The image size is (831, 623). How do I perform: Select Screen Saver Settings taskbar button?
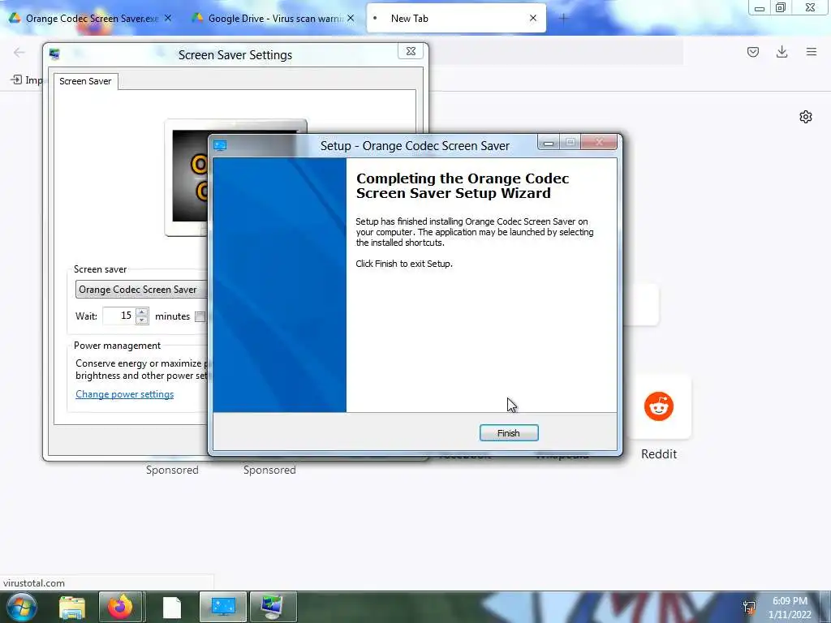coord(273,607)
